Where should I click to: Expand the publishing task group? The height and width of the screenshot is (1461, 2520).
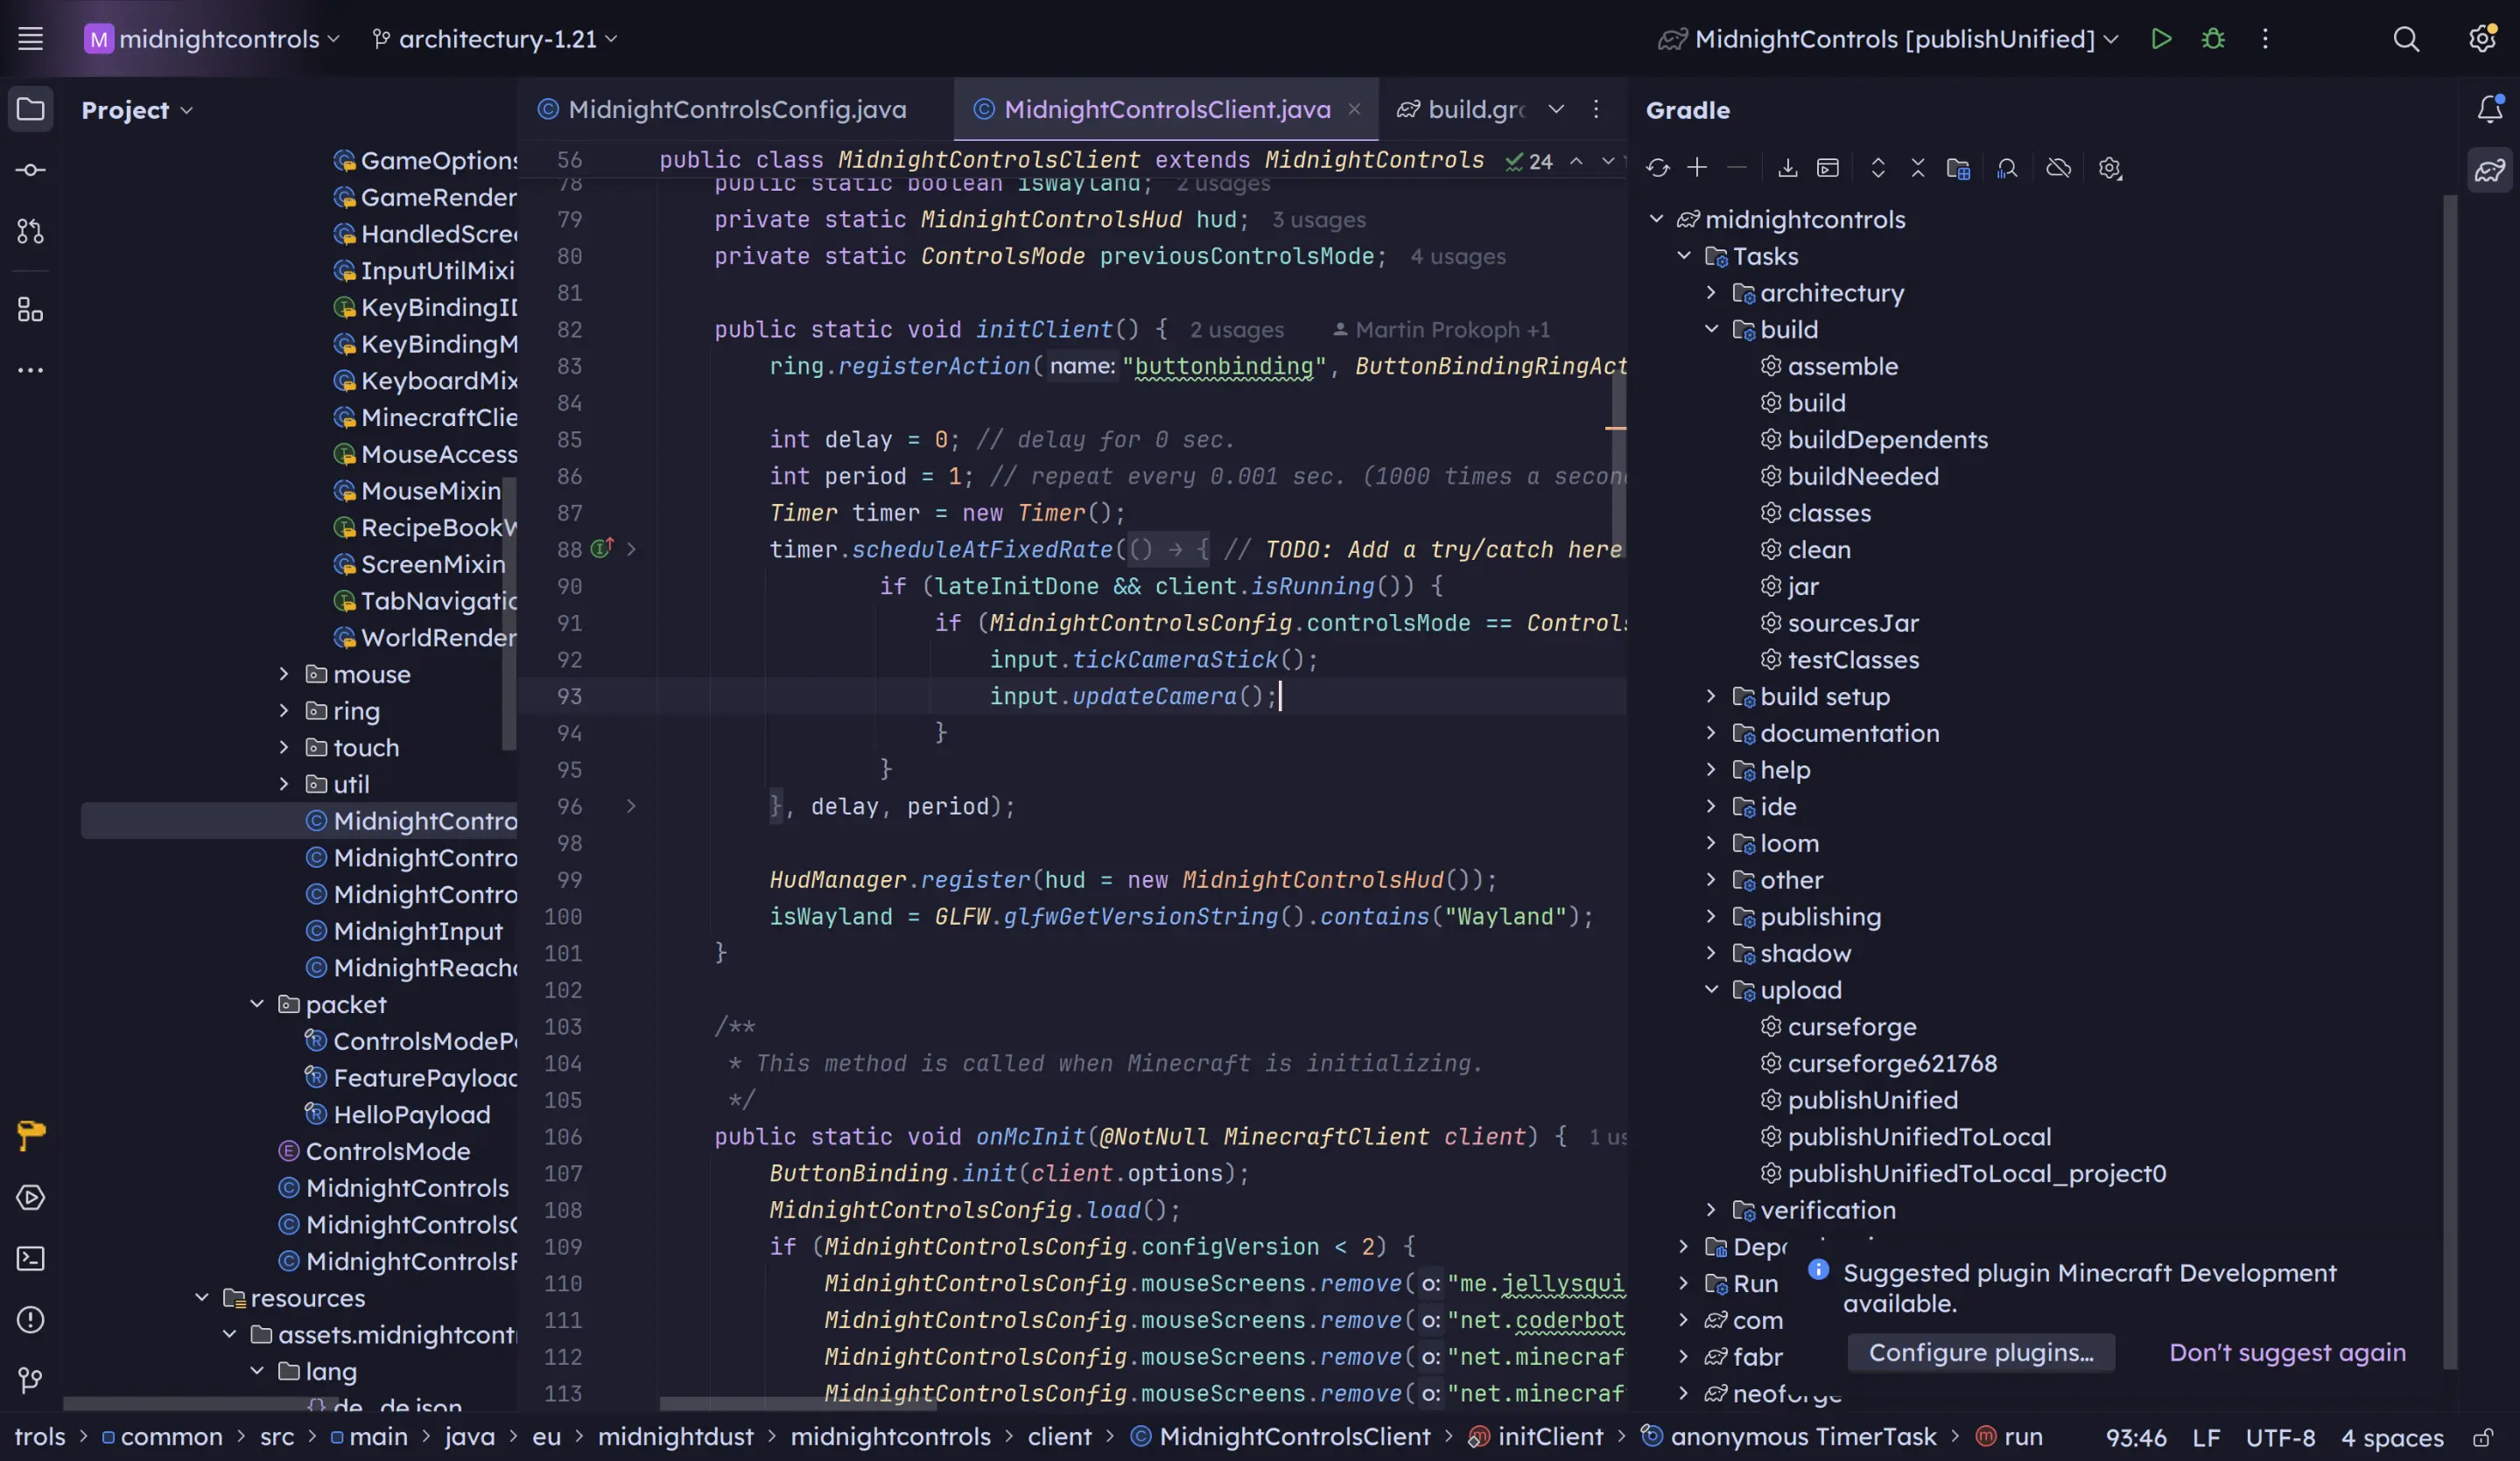pos(1711,916)
